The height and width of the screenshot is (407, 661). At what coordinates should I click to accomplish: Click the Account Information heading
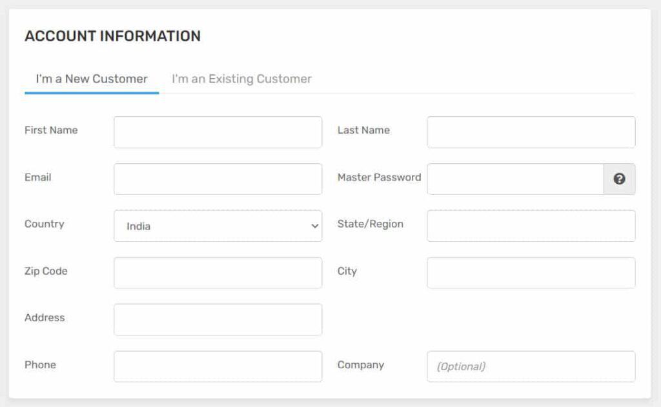tap(112, 36)
